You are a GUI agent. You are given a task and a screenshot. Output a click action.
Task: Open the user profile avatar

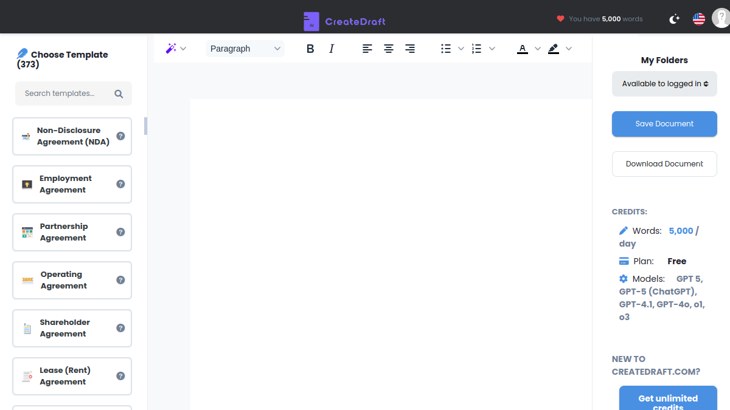721,18
